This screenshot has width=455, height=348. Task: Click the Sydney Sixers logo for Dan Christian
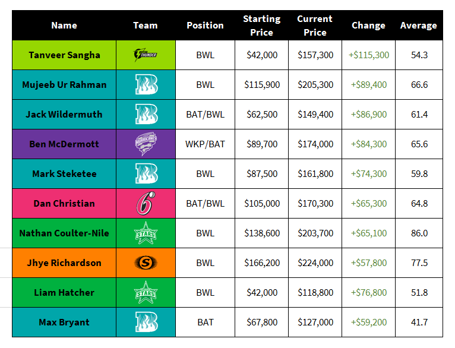point(146,203)
